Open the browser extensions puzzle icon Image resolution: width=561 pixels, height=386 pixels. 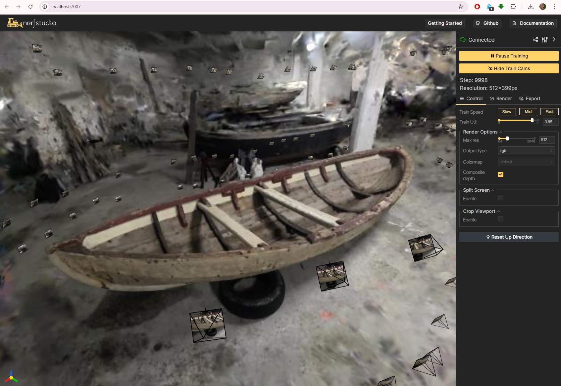coord(513,7)
